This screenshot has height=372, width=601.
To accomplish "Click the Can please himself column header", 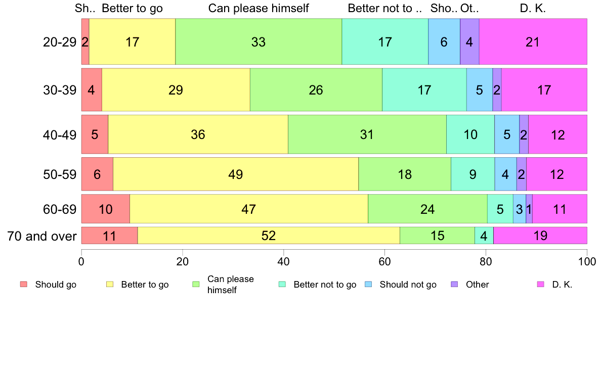I will pos(259,9).
